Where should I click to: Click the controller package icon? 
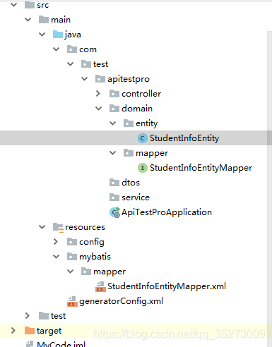point(114,94)
